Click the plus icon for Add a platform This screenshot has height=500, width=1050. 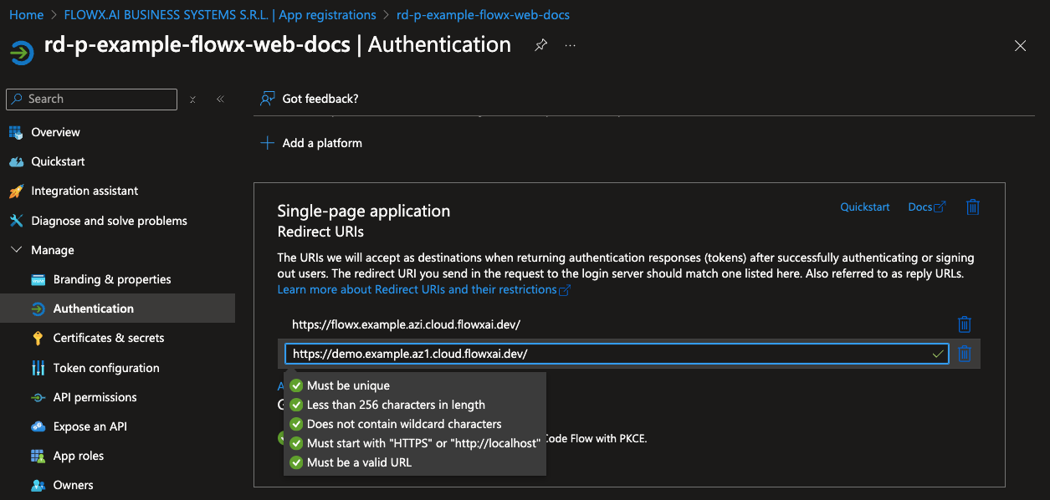268,143
